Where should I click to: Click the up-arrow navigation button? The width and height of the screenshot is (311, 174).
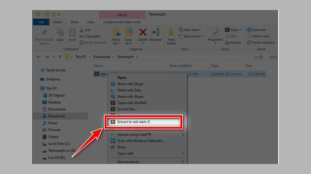point(59,57)
